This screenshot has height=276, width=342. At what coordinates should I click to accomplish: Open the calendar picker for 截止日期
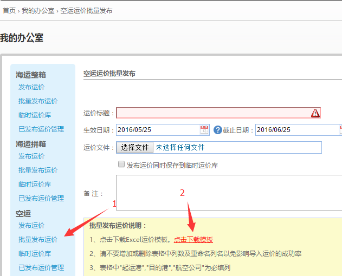pyautogui.click(x=340, y=130)
